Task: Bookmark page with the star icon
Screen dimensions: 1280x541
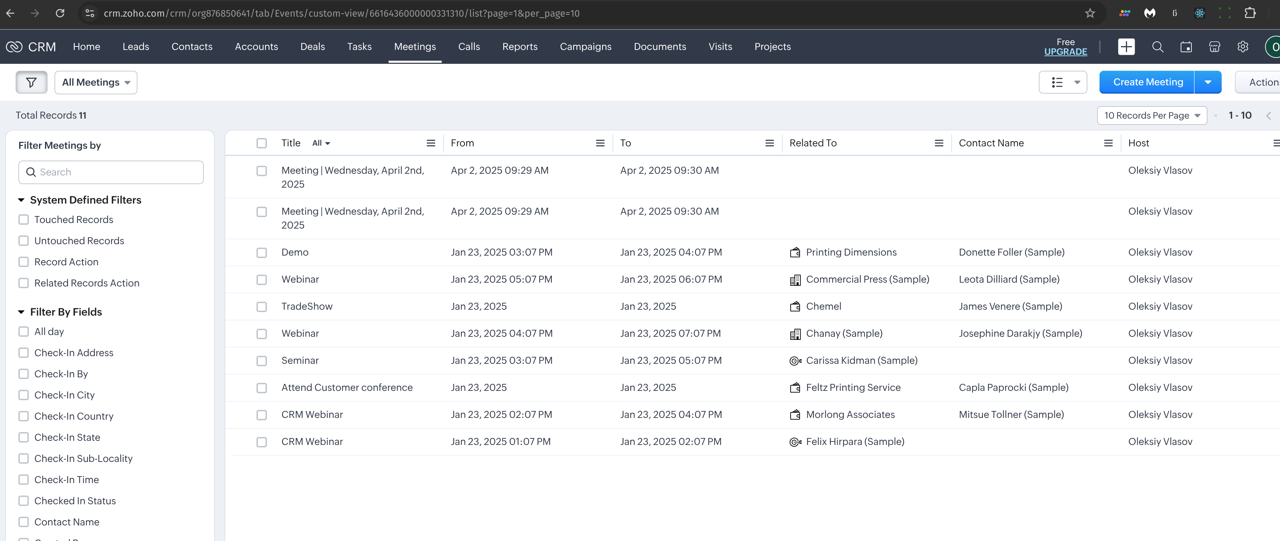Action: (x=1090, y=14)
